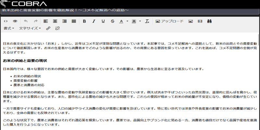Image resolution: width=260 pixels, height=130 pixels.
Task: Click the アップロード upload button
Action: click(x=170, y=21)
